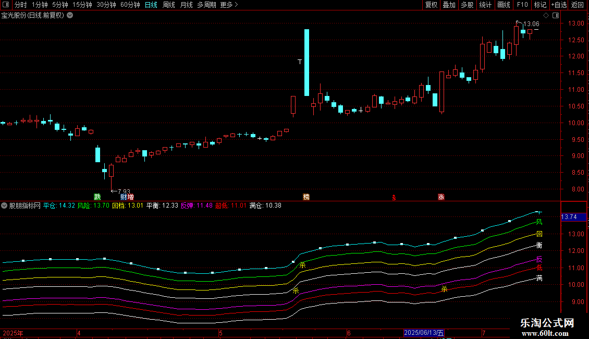The width and height of the screenshot is (589, 339).
Task: Click the magenta 反 line label
Action: (539, 260)
